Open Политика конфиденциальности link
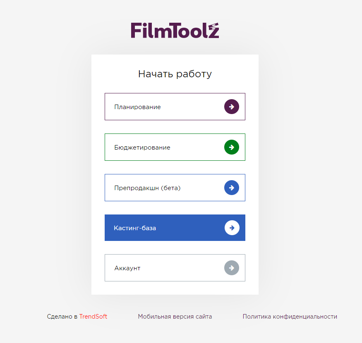The width and height of the screenshot is (362, 343). point(290,317)
